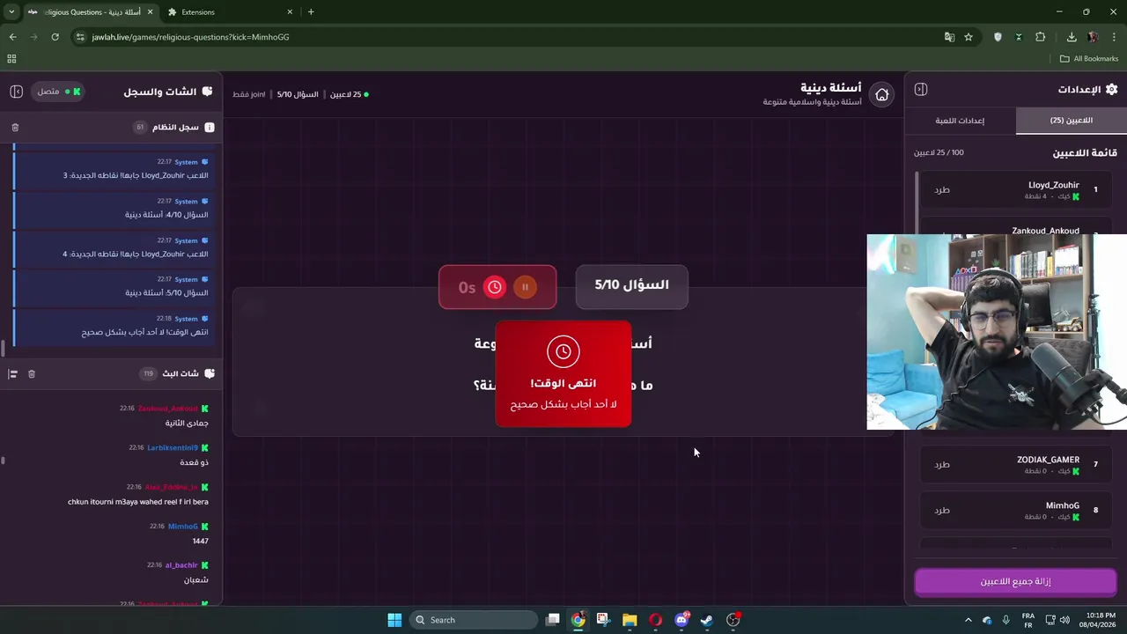Collapse the الشات والسجل chat panel

click(x=16, y=92)
